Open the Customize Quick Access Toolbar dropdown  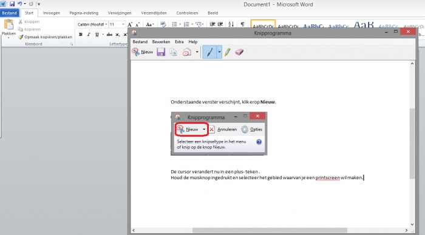(39, 4)
